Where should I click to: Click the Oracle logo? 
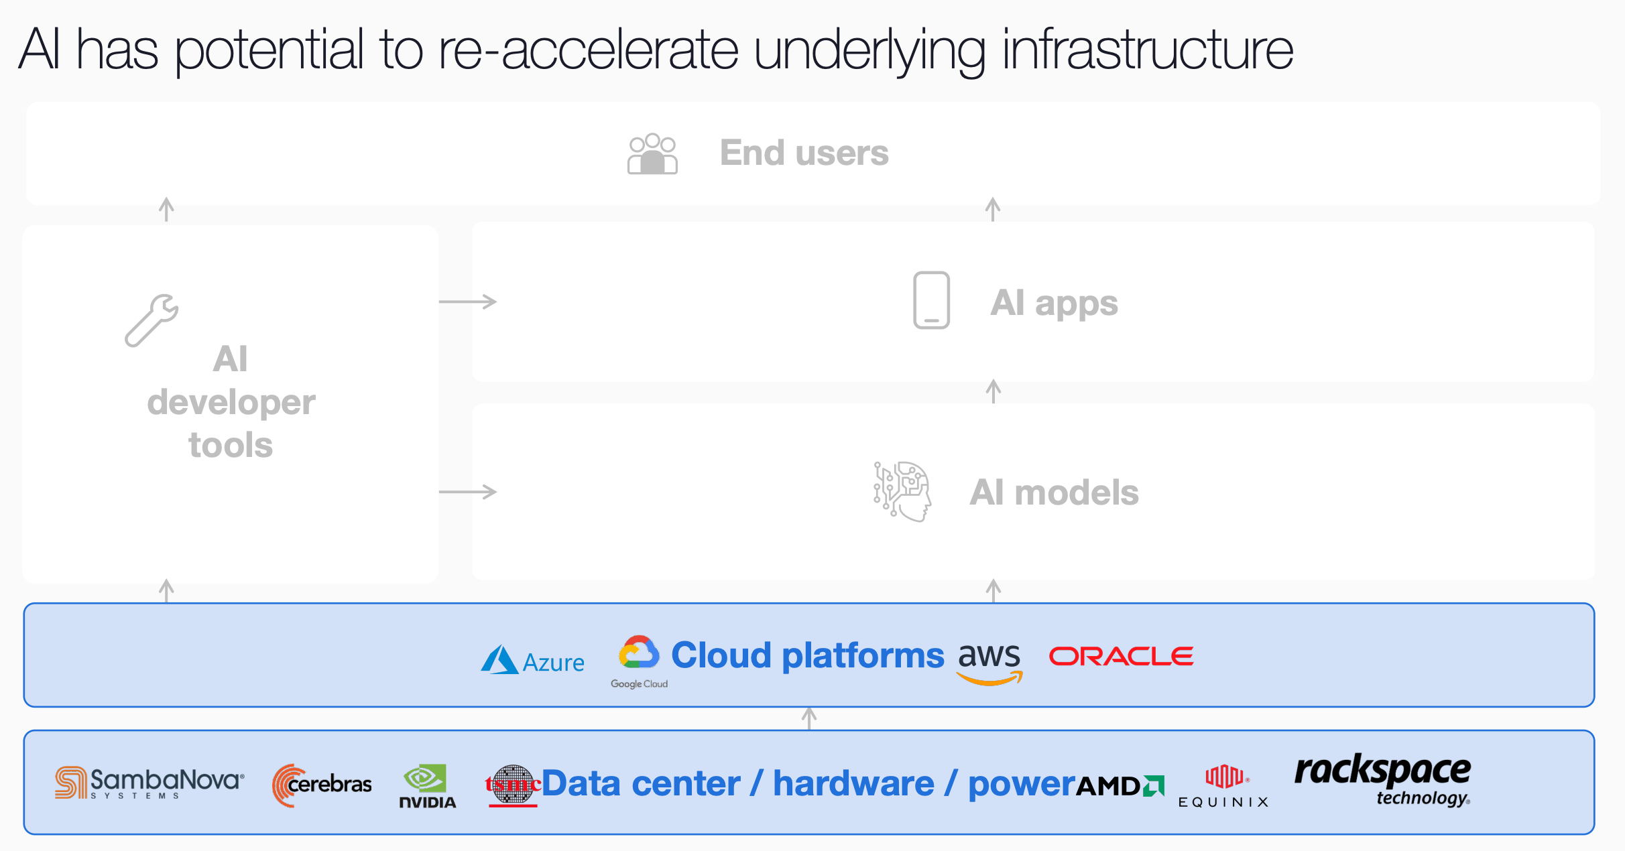(1121, 657)
